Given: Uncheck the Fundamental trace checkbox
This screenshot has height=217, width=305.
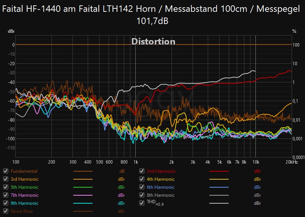Looking at the screenshot, I should point(6,171).
